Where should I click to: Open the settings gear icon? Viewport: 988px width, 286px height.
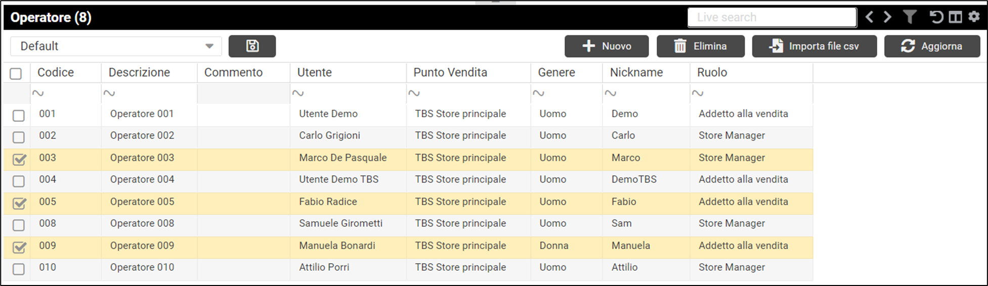tap(974, 17)
